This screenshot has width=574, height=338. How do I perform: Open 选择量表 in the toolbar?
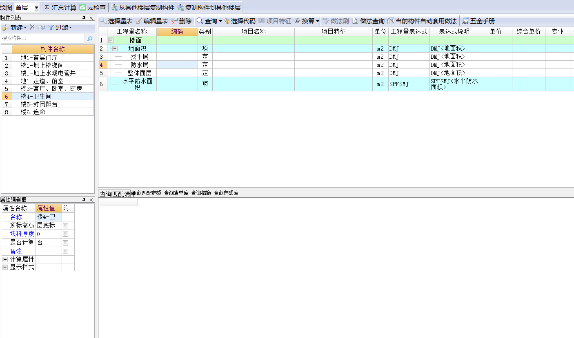coord(116,21)
